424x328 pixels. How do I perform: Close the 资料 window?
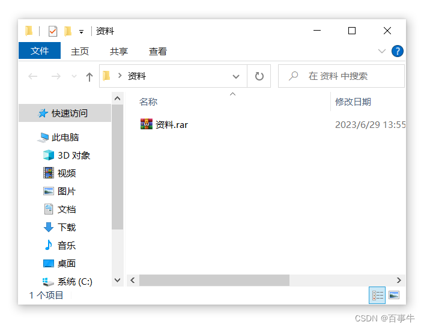387,31
